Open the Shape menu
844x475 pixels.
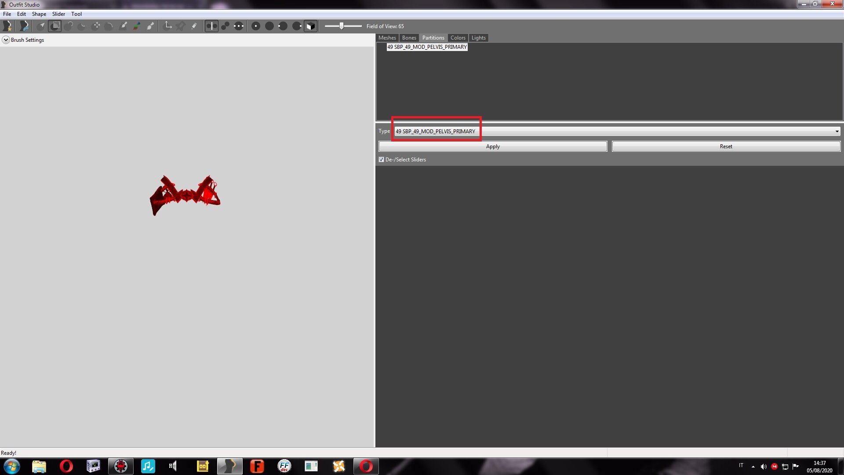[x=39, y=14]
